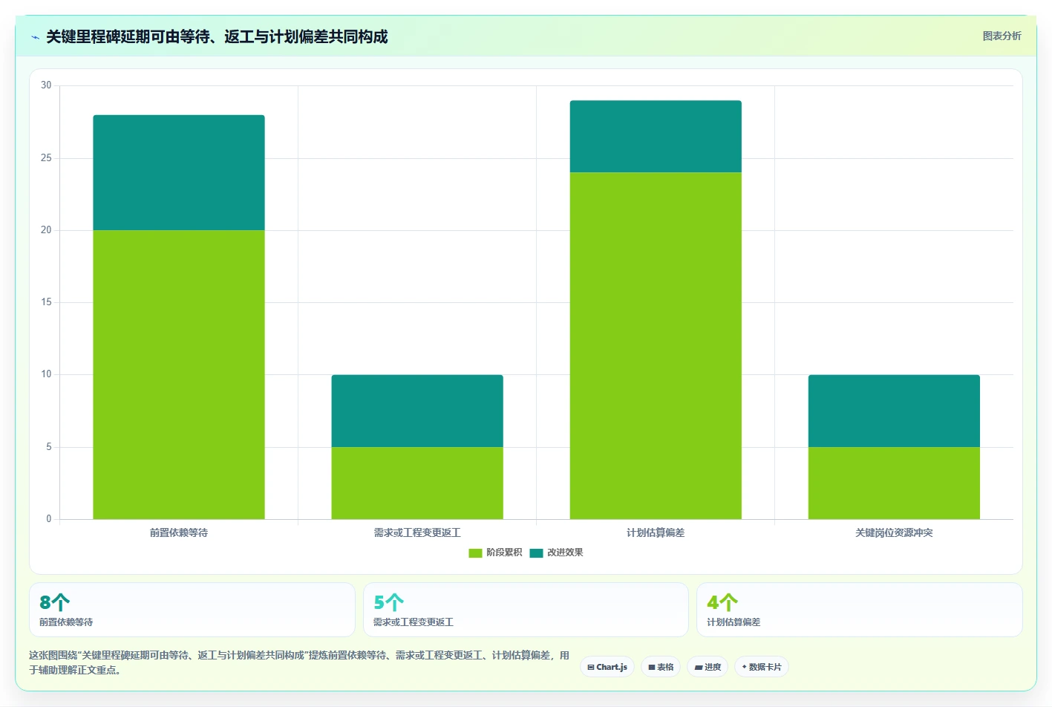Select the green 阶段累积 bar for 前置依赖等待
Screen dimensions: 1052x707
point(179,374)
